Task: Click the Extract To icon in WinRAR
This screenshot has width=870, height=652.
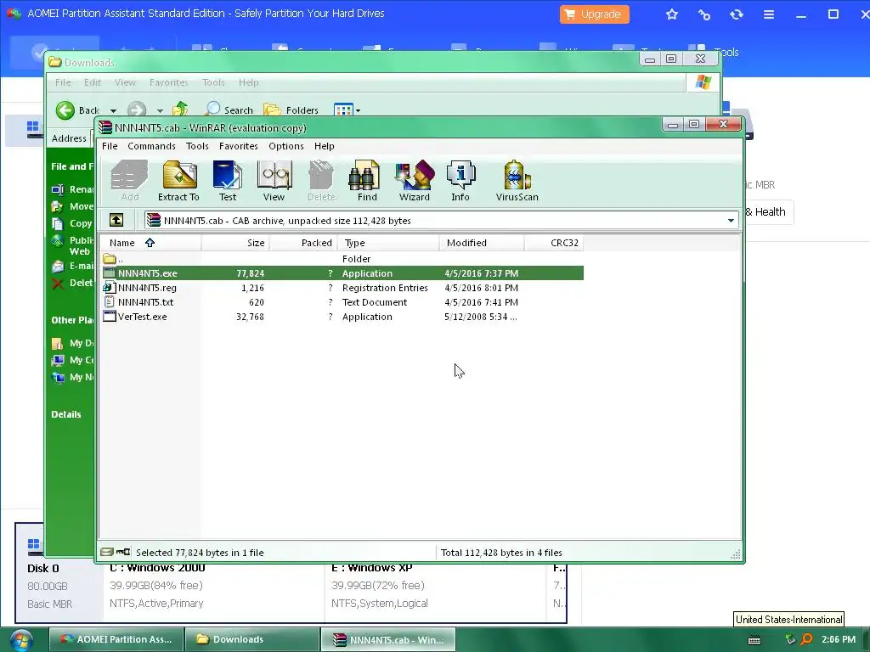Action: point(178,181)
